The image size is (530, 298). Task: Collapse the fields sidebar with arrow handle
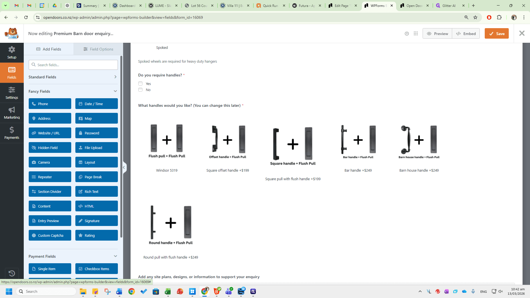click(124, 167)
